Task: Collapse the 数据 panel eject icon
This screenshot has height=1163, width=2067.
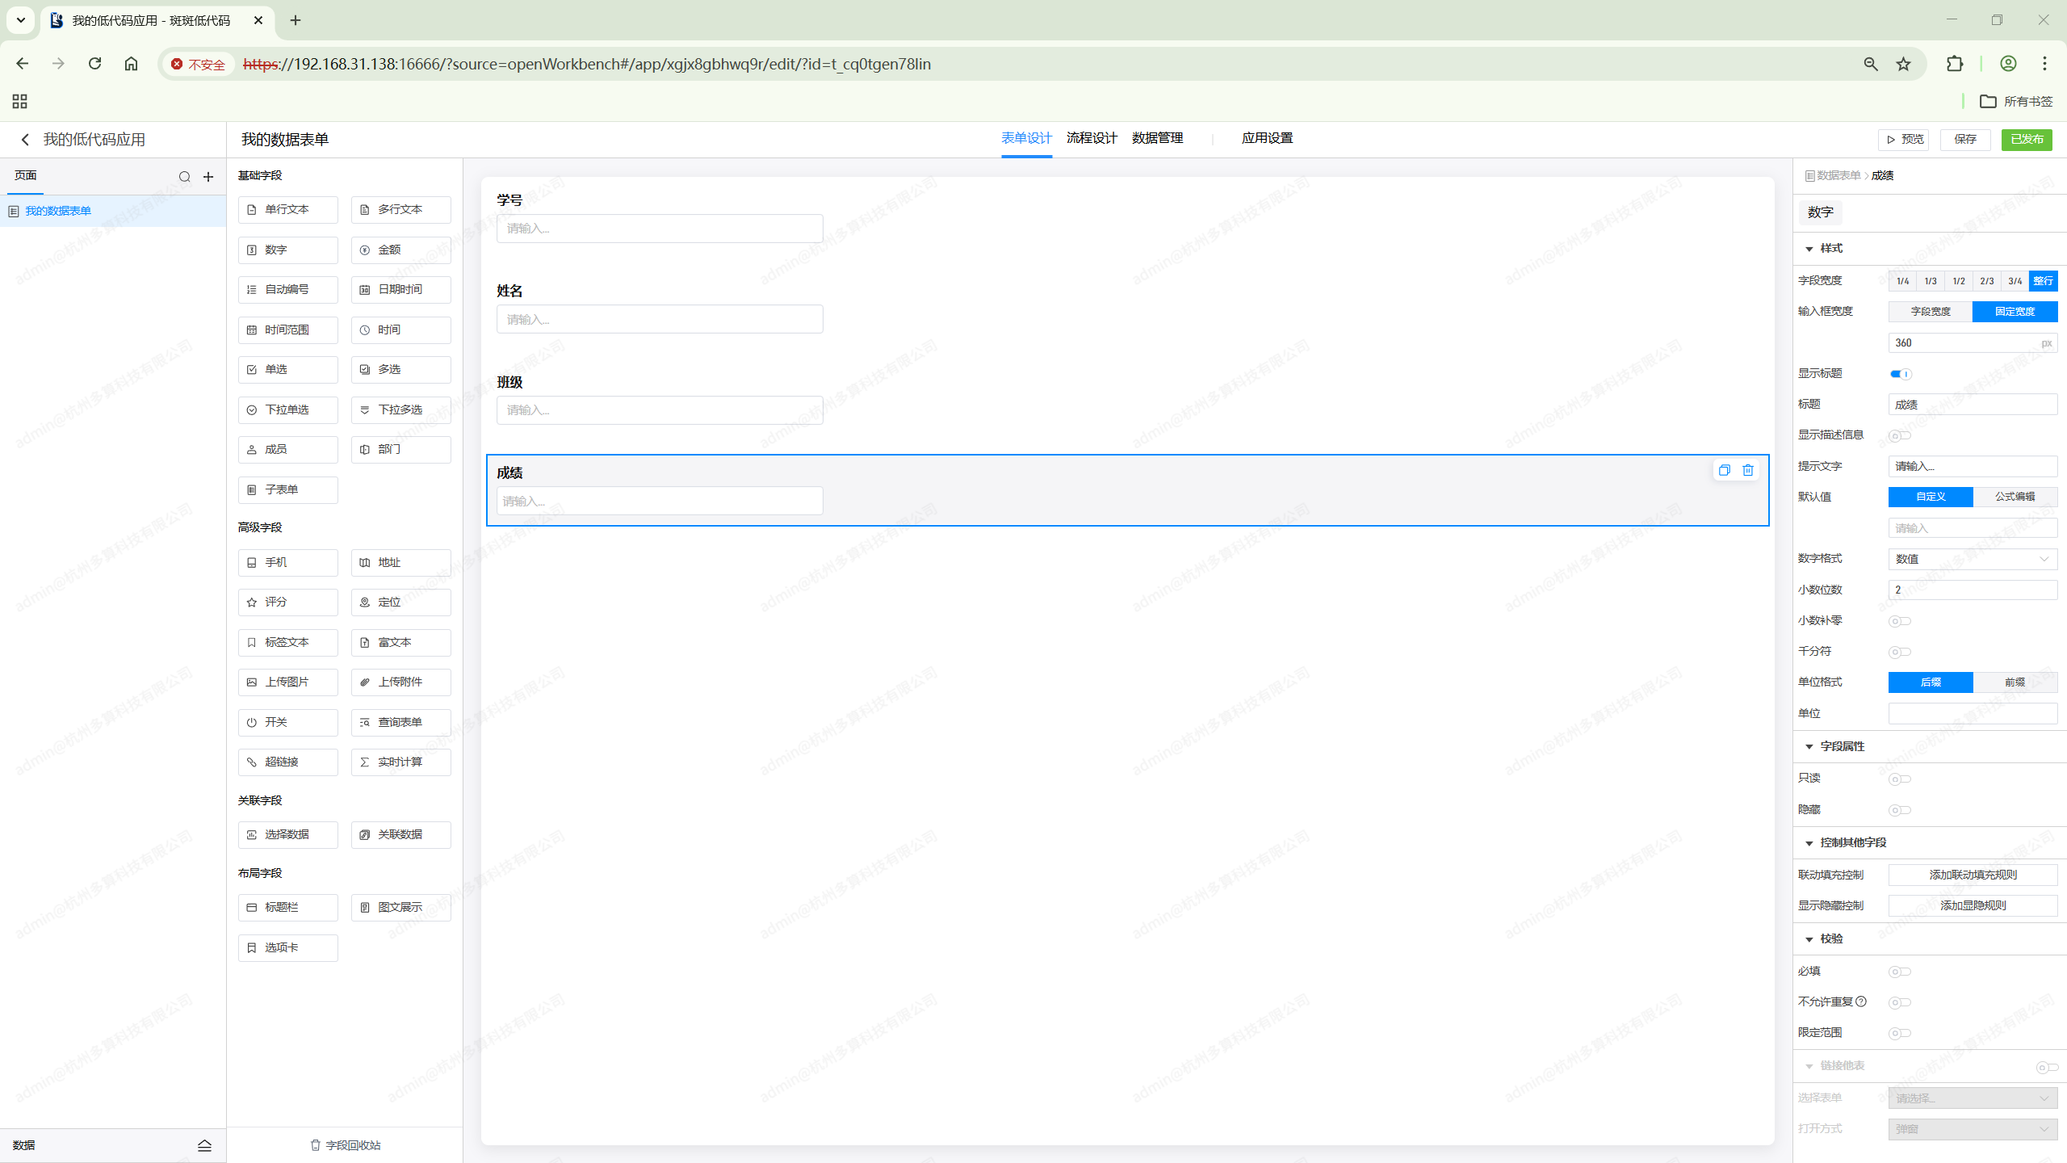Action: point(204,1145)
